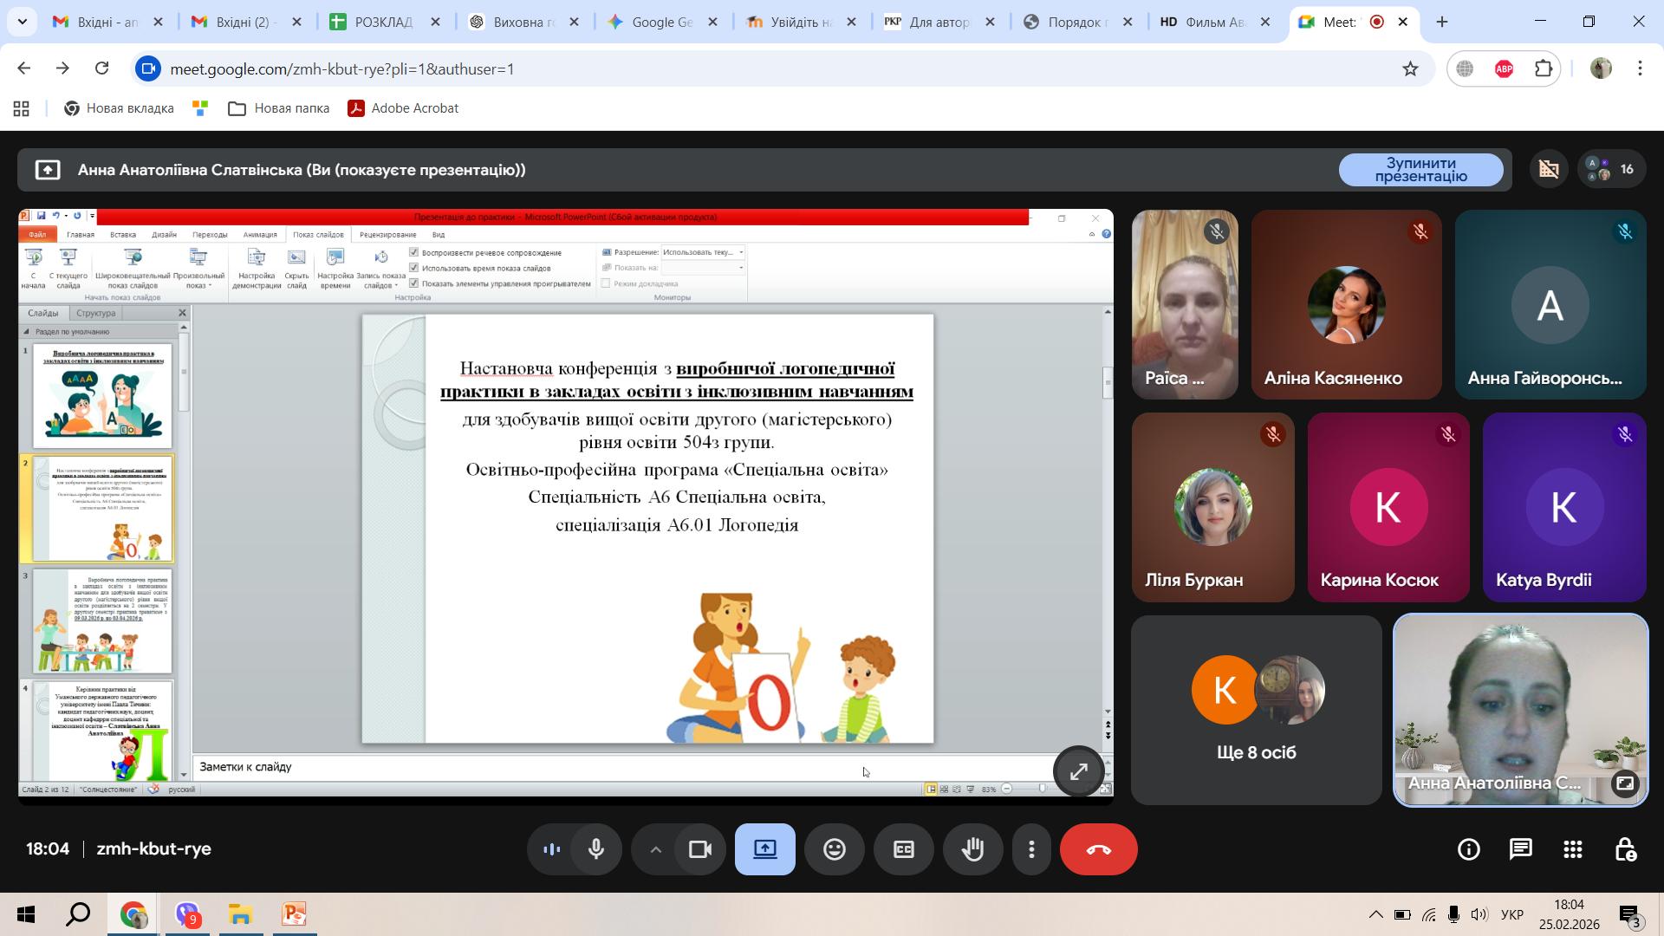
Task: Raise hand in the meeting
Action: click(x=973, y=849)
